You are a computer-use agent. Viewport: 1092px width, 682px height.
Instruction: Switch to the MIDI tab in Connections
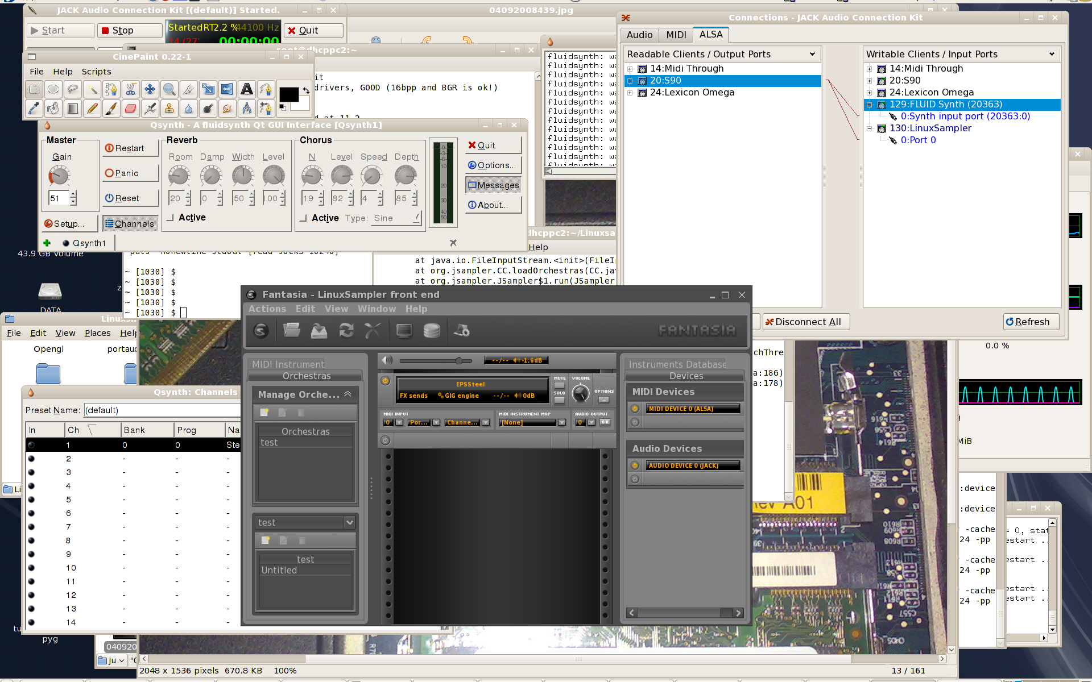click(676, 35)
